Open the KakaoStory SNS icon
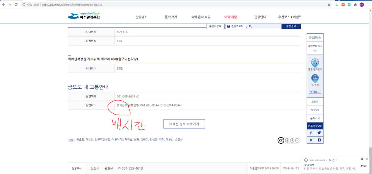 pyautogui.click(x=319, y=140)
